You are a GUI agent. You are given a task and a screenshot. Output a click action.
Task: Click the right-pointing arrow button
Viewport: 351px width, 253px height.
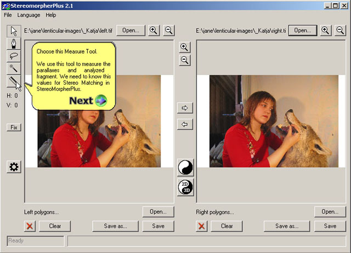click(185, 108)
